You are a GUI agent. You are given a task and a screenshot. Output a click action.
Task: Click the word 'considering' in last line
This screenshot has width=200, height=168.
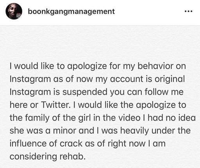pos(33,157)
